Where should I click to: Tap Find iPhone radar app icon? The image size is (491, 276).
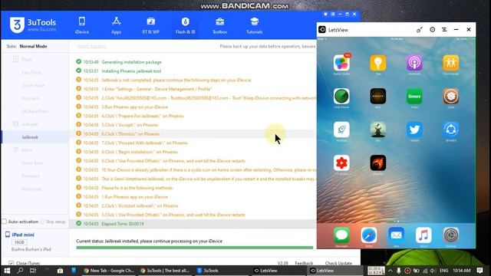pyautogui.click(x=341, y=97)
